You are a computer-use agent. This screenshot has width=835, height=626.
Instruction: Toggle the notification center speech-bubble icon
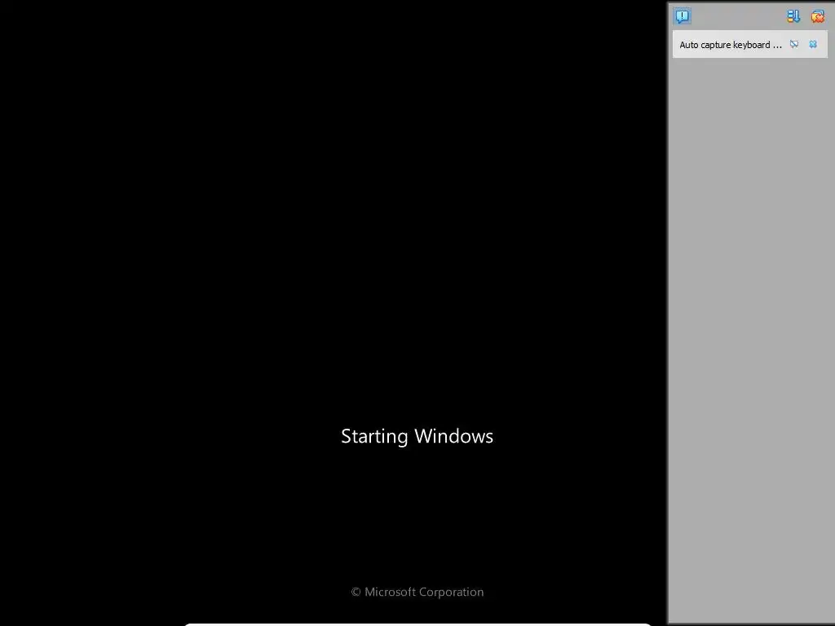683,16
